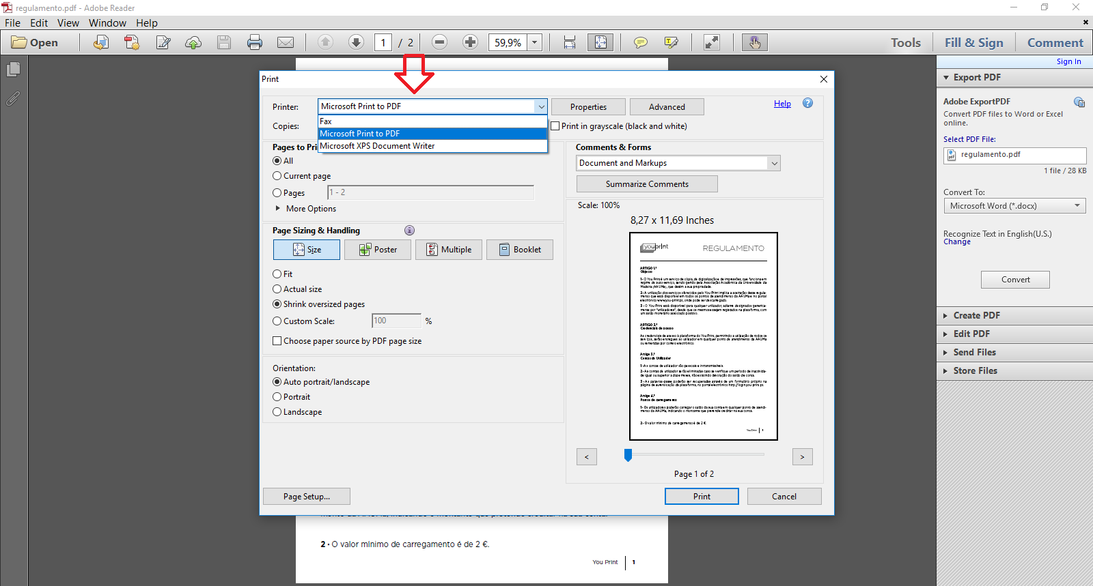Click the Pages range input field
1093x586 pixels.
point(430,192)
